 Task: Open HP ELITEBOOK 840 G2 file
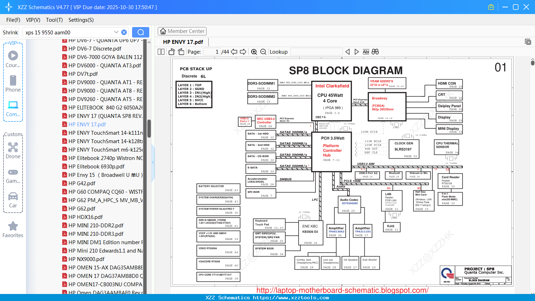click(x=105, y=108)
